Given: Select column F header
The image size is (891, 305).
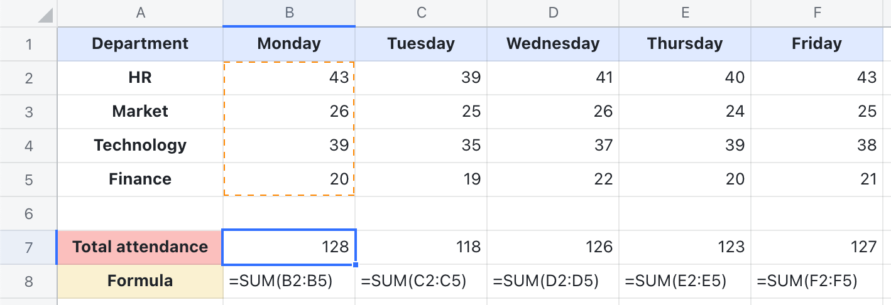Looking at the screenshot, I should pyautogui.click(x=817, y=13).
